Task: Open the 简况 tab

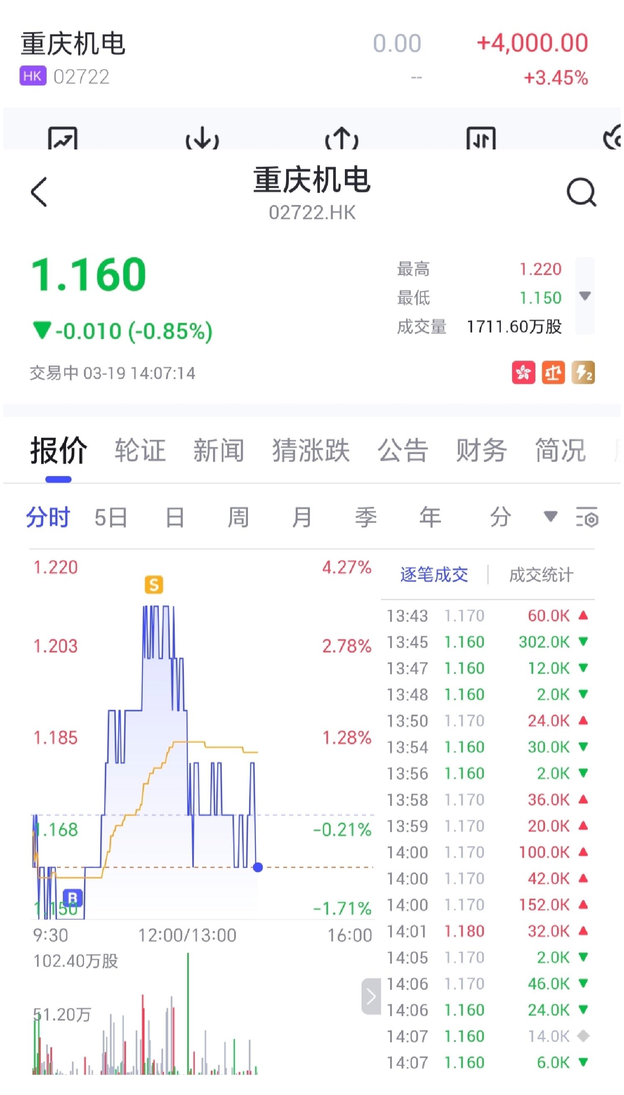Action: [x=560, y=450]
